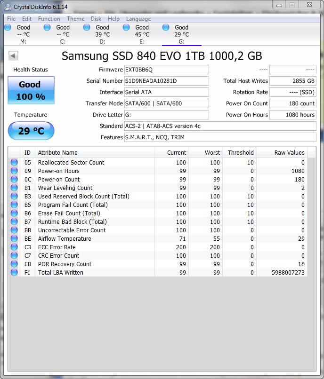The width and height of the screenshot is (324, 379).
Task: Select the Wear Leveling Count attribute name
Action: [x=65, y=188]
